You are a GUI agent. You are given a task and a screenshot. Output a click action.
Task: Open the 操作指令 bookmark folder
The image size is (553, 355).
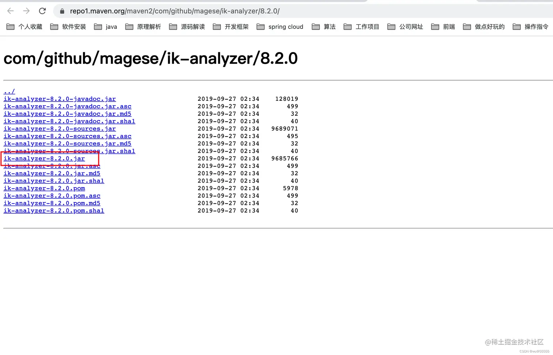pos(531,27)
